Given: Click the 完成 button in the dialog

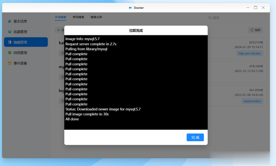Looking at the screenshot, I should [195, 137].
